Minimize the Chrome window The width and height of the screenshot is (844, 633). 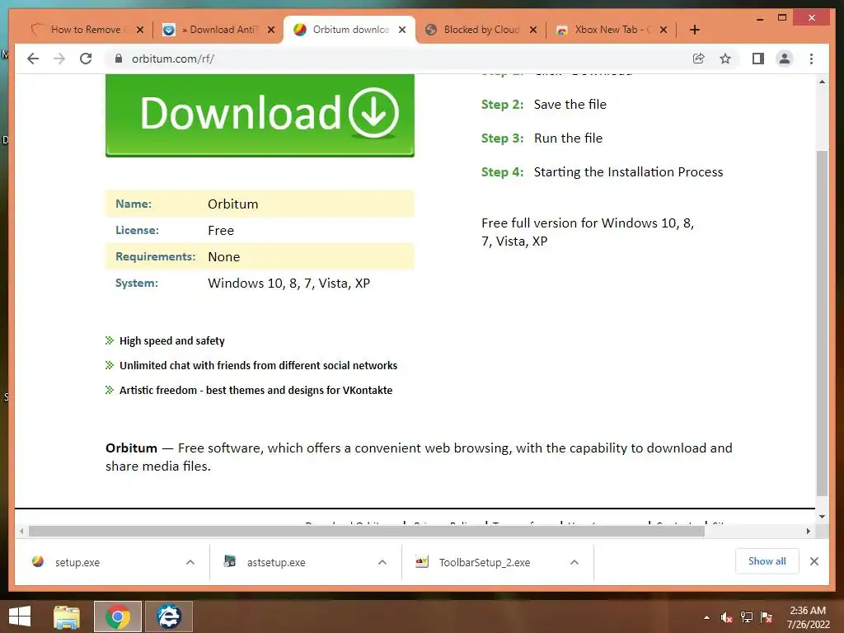[x=760, y=18]
